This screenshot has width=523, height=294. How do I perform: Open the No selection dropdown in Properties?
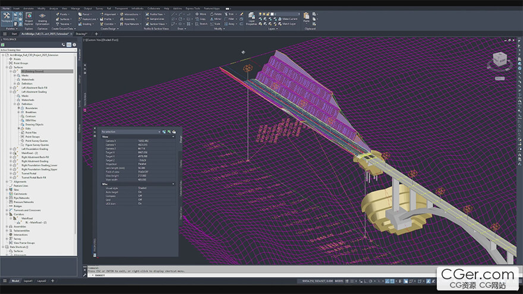pos(131,132)
